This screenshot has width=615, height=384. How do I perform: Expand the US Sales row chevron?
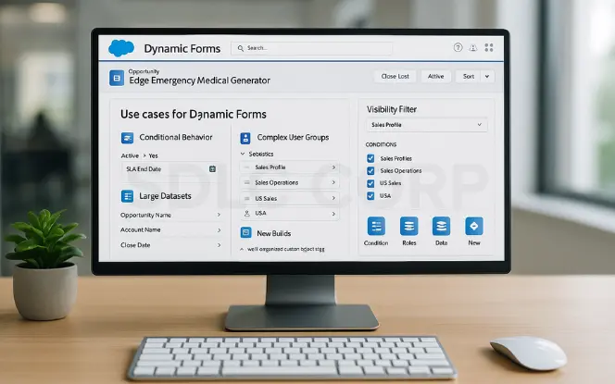point(333,198)
